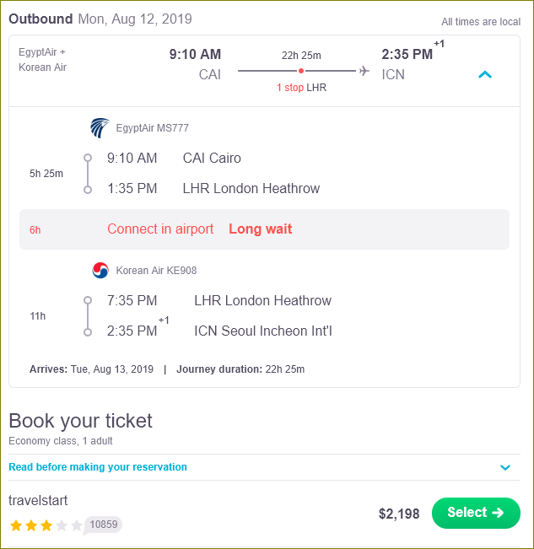This screenshot has width=534, height=549.
Task: Click the green Select button
Action: (x=476, y=513)
